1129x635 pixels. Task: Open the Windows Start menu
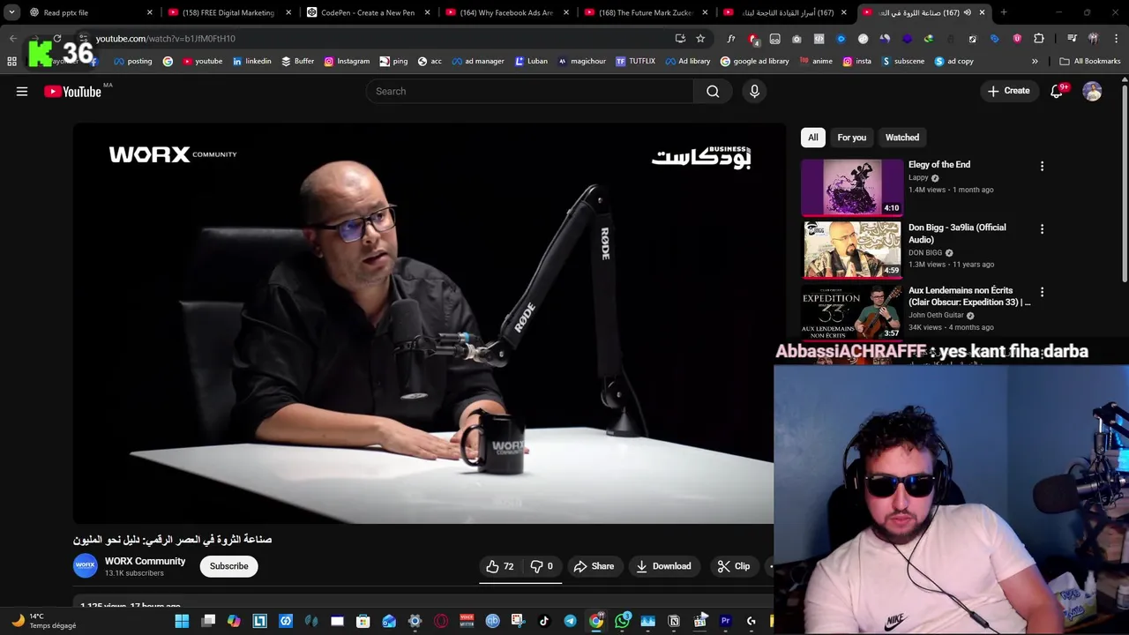tap(182, 622)
